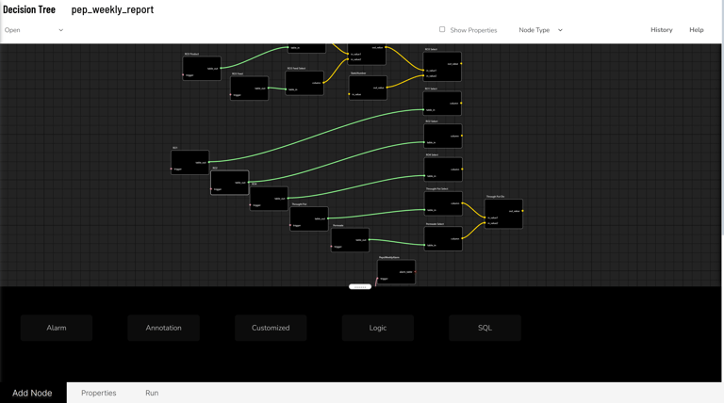Image resolution: width=724 pixels, height=403 pixels.
Task: Click the pep_weekly_report title text
Action: 112,9
